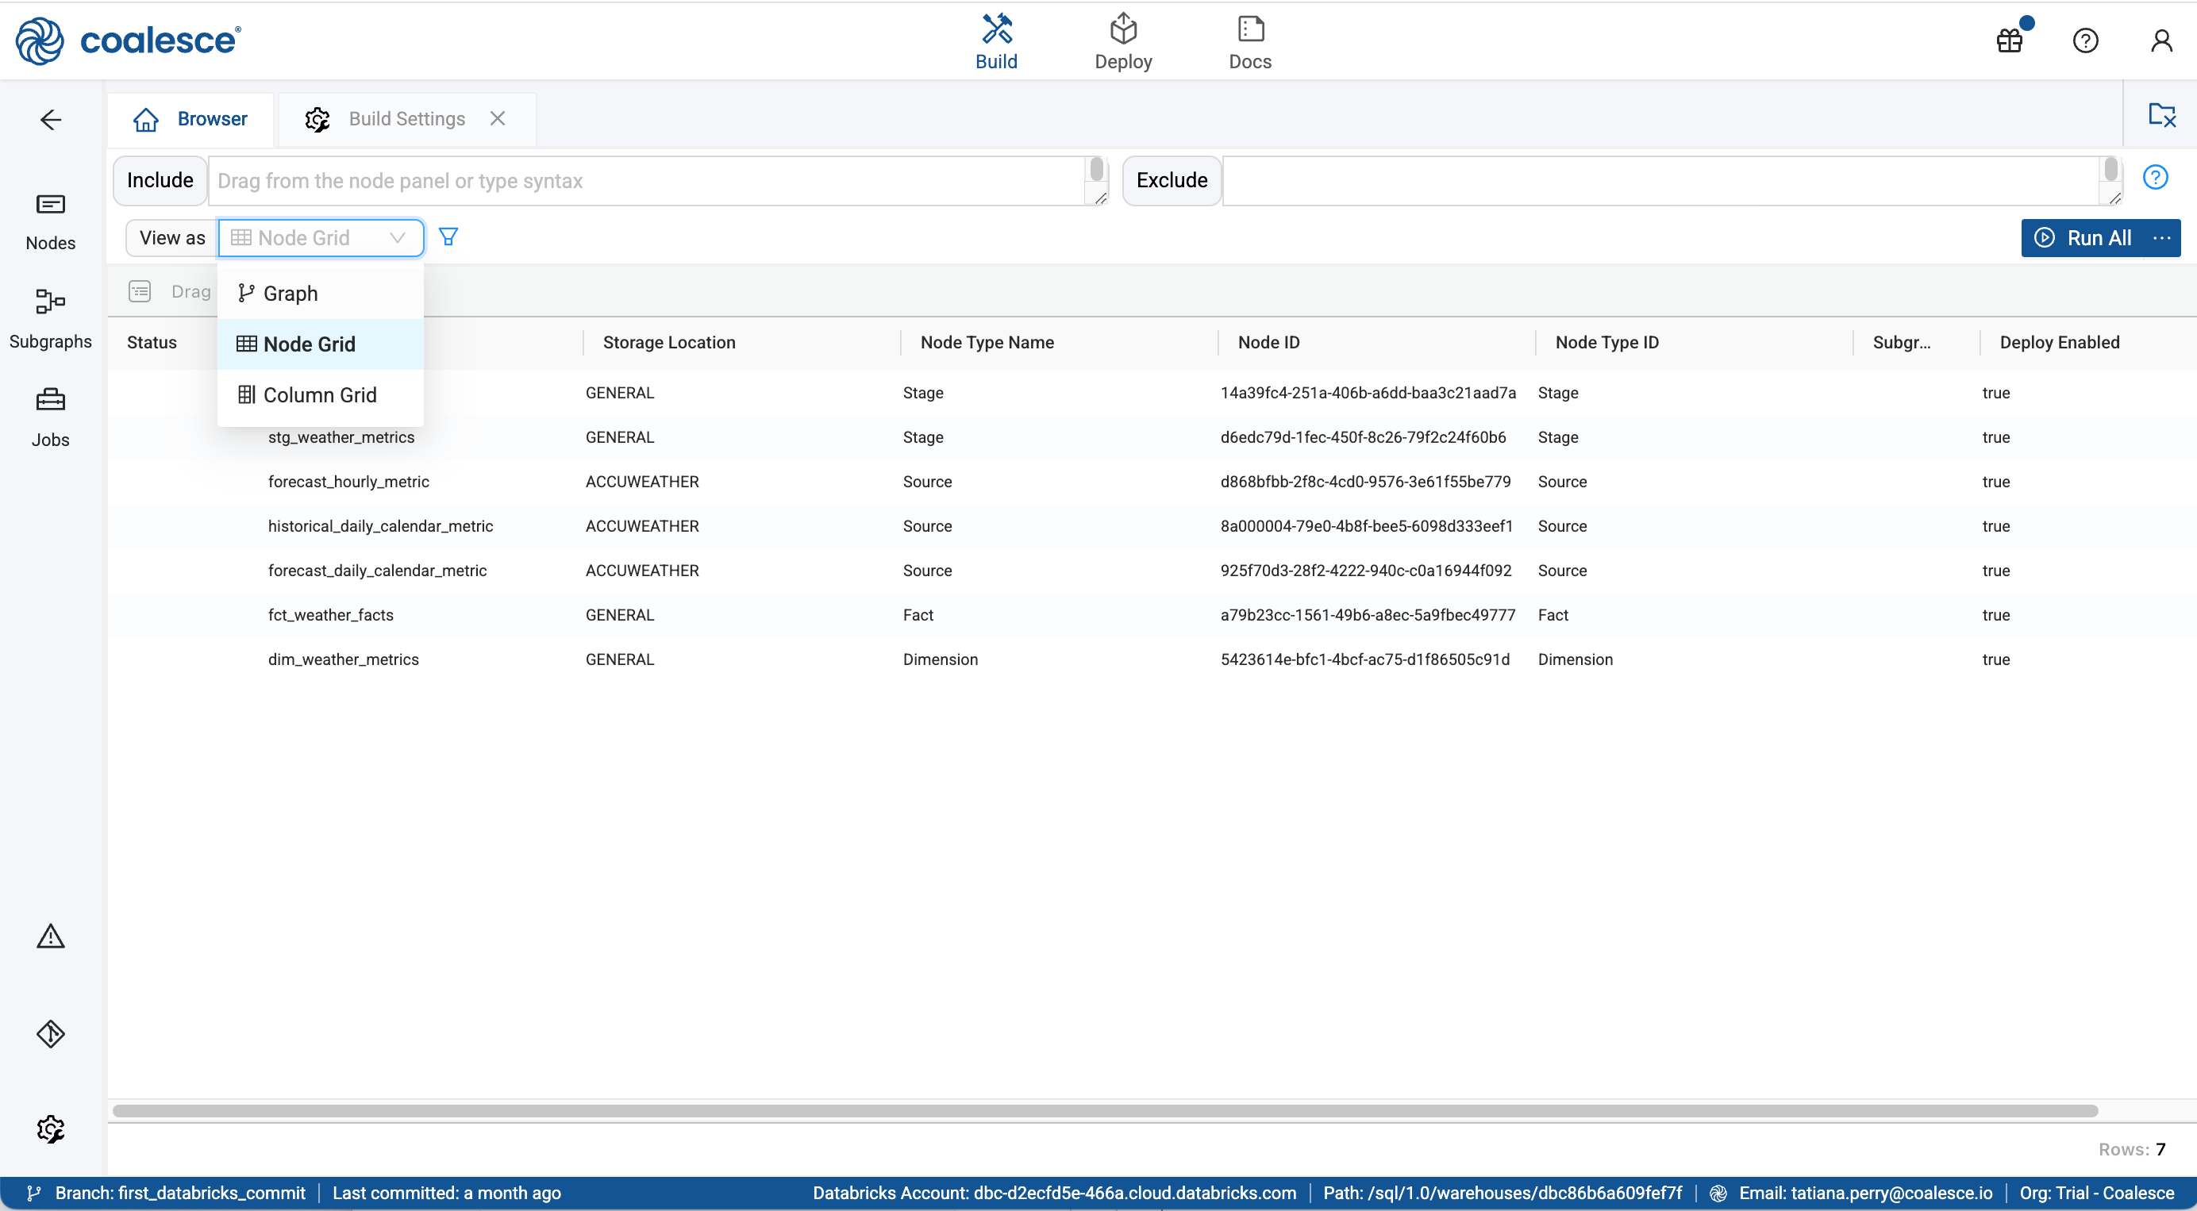
Task: Click the Exclude button
Action: [x=1172, y=181]
